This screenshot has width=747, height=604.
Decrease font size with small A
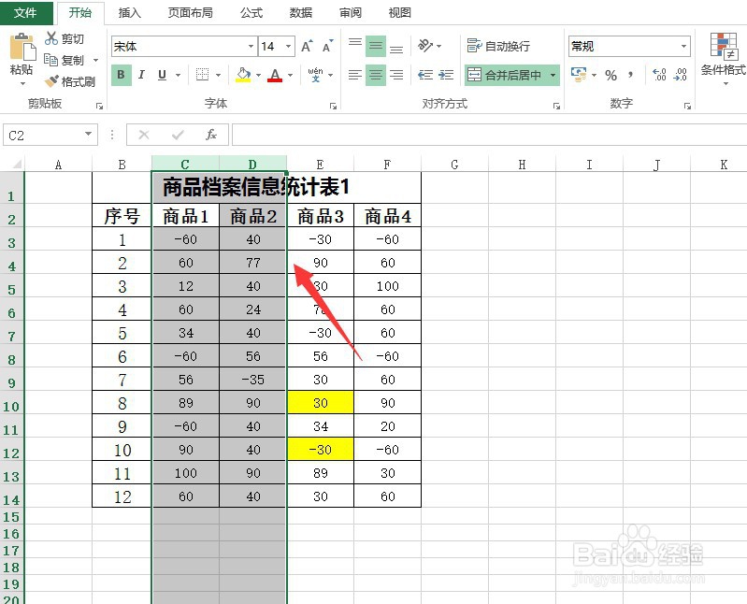(327, 46)
